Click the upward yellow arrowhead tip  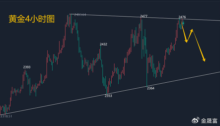(x=192, y=30)
